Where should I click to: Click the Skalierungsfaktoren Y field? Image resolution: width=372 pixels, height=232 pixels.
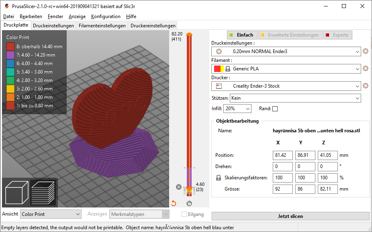305,178
